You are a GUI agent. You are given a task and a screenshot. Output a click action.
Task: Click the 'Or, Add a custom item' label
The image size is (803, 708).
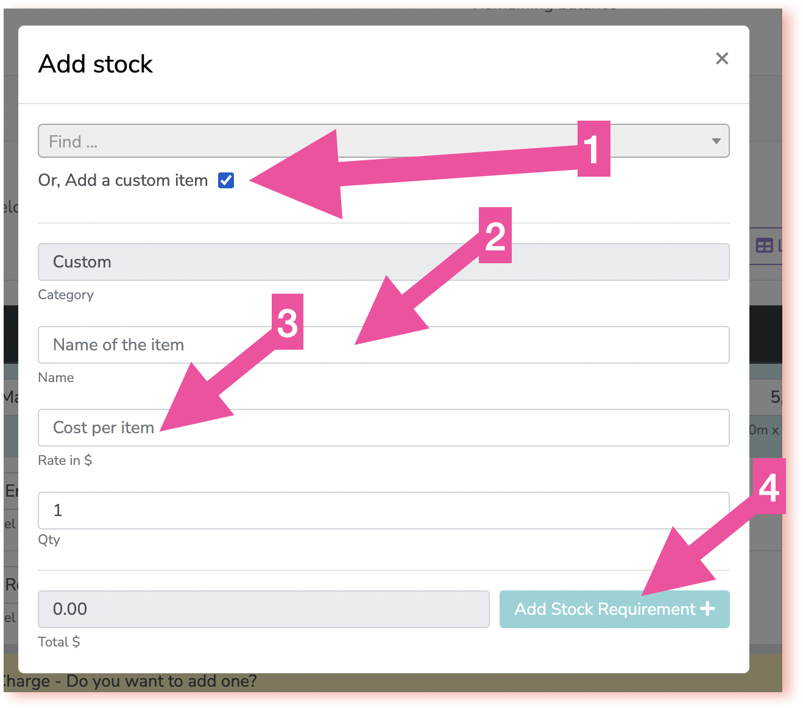pos(123,180)
